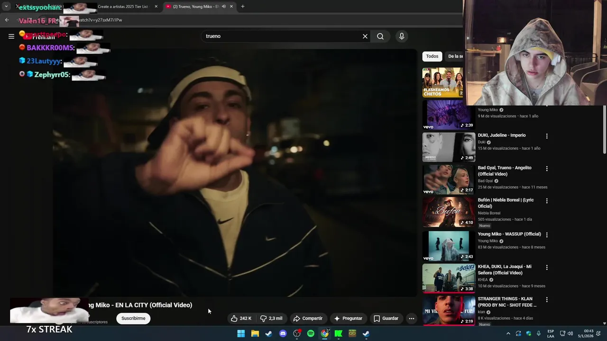Open the Young Miko WASSUP thumbnail
Viewport: 607px width, 341px height.
pyautogui.click(x=449, y=246)
